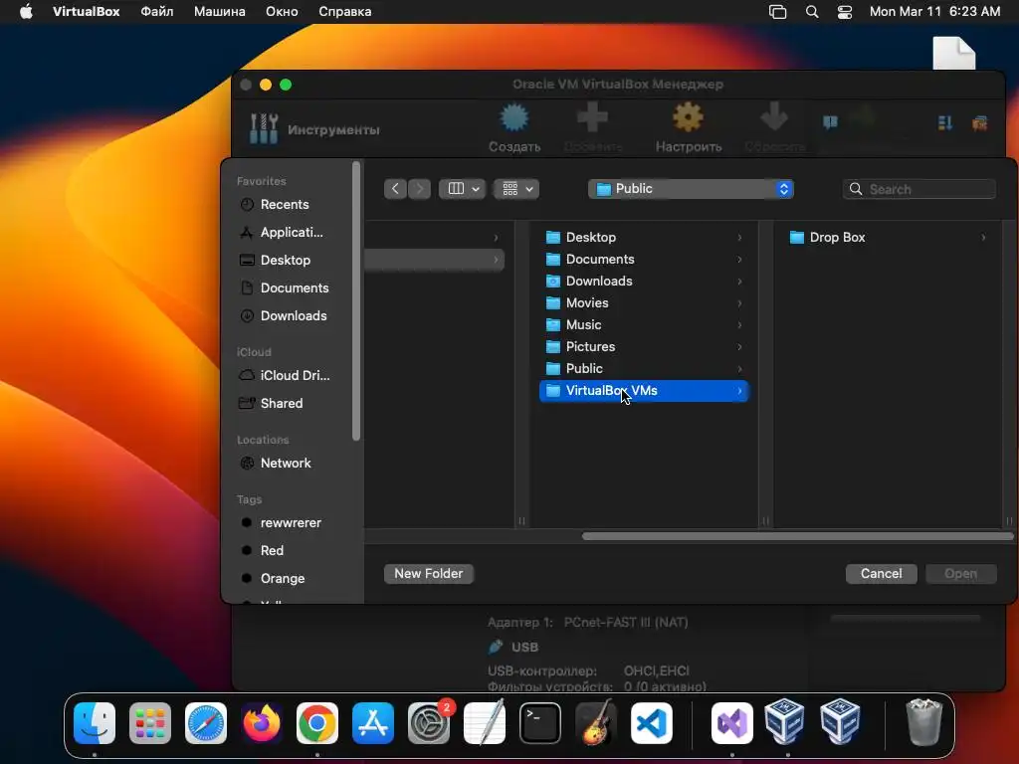Open Finder from the dock
The width and height of the screenshot is (1019, 764).
(95, 722)
